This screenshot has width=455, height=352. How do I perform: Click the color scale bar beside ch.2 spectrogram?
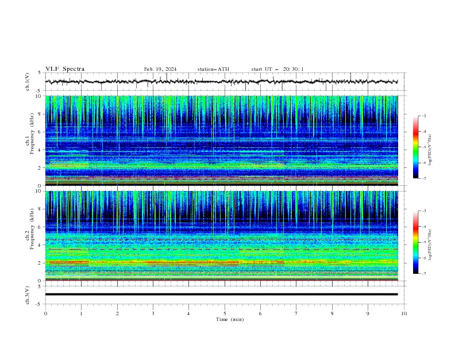[415, 242]
